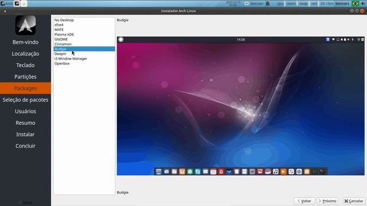Screen dimensions: 367x206
Task: Click the mem monitor in top panel
Action: tap(291, 3)
